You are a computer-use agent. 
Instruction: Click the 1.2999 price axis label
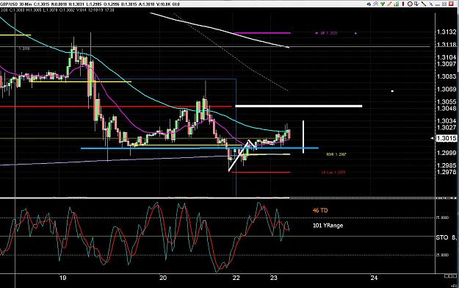pyautogui.click(x=446, y=153)
